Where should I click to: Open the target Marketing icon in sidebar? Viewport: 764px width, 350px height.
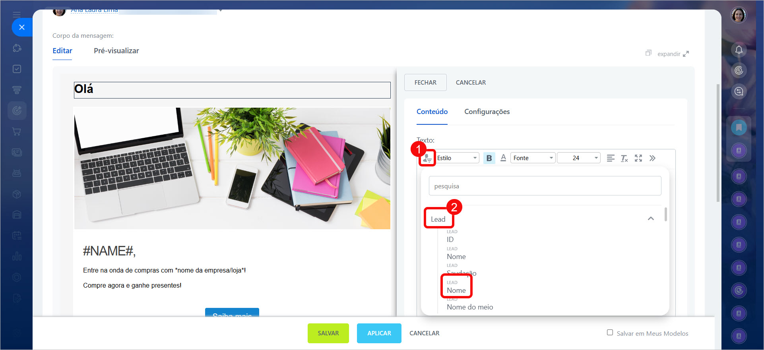coord(17,110)
